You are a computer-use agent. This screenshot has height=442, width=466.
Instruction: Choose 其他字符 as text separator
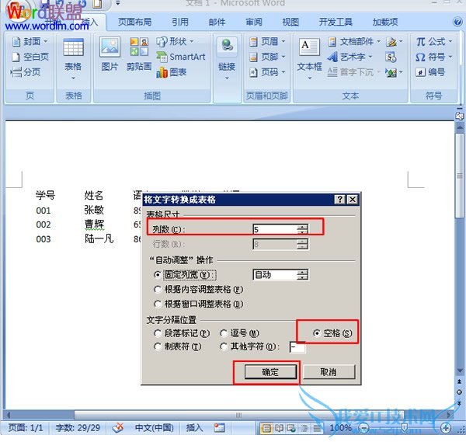tap(249, 346)
